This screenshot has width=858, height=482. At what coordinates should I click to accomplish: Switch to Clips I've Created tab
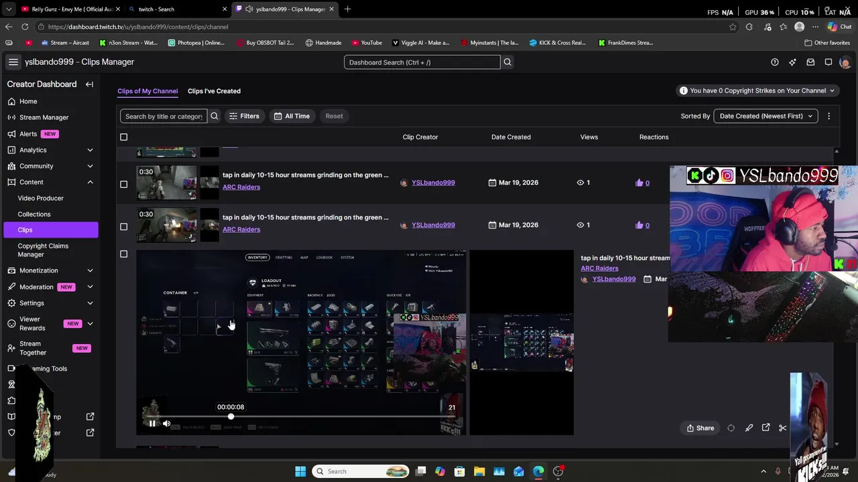[214, 91]
